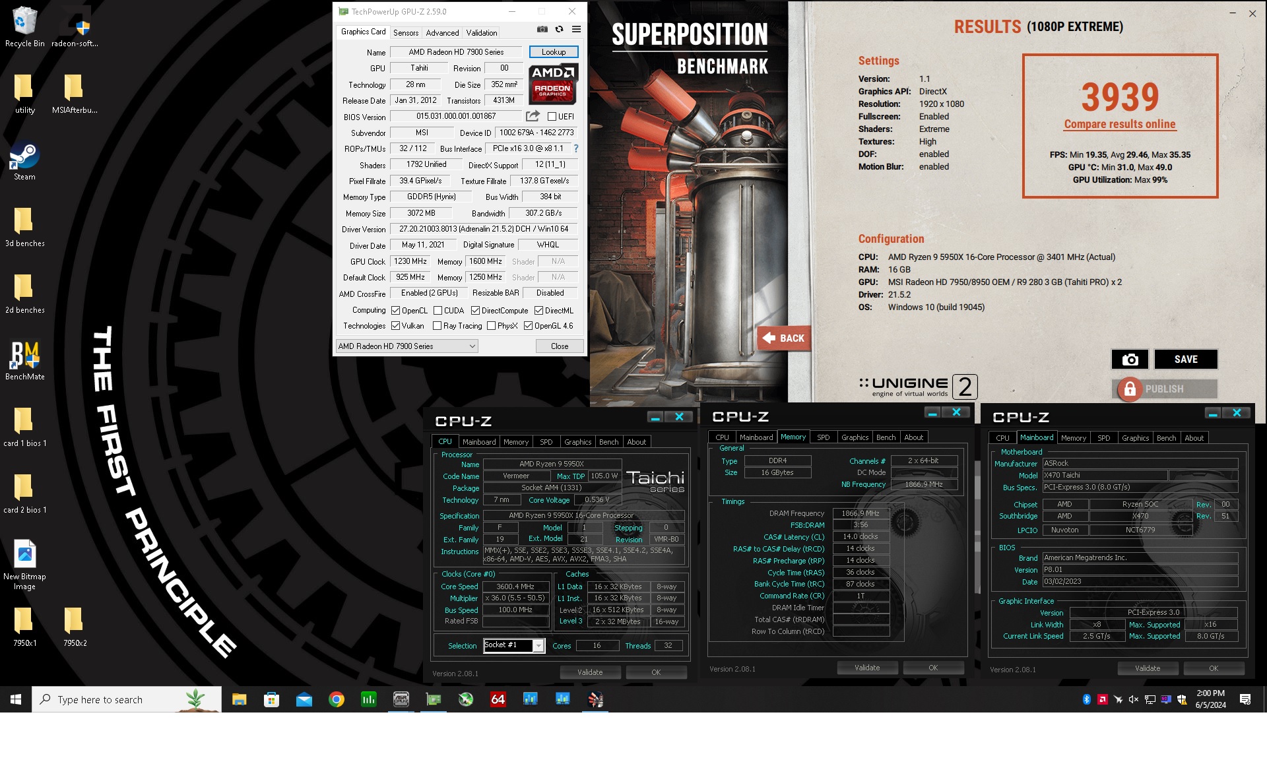Open the 2d benches folder
This screenshot has height=760, width=1267.
24,293
